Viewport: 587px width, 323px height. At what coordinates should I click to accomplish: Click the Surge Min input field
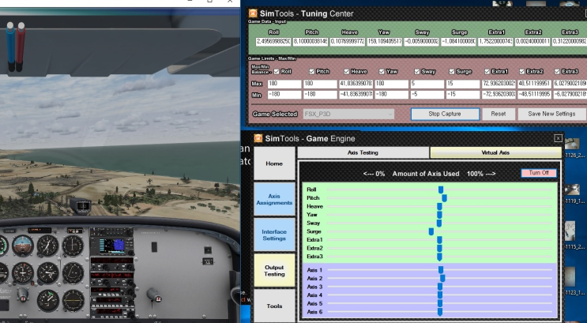pyautogui.click(x=463, y=95)
